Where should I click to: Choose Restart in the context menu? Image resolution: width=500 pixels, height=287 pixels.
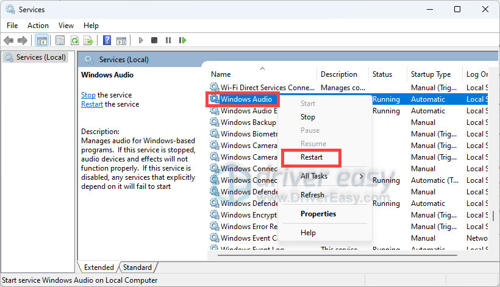tap(312, 157)
